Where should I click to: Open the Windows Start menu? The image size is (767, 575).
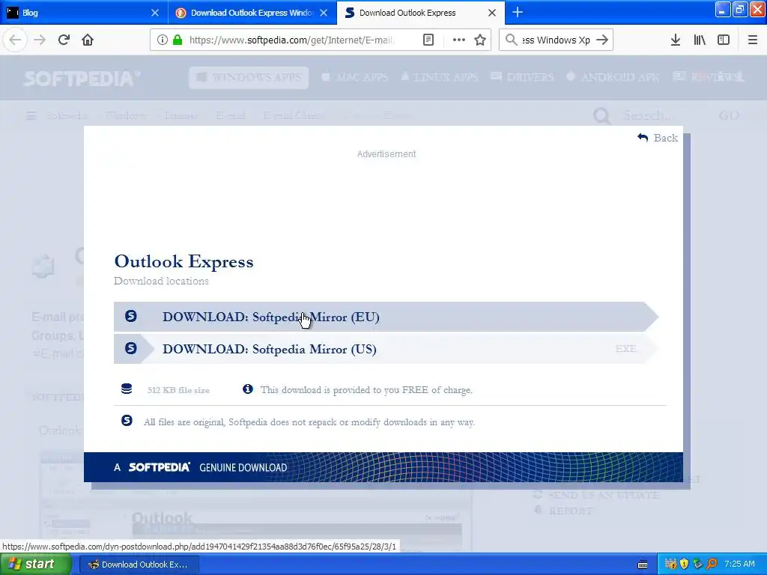36,565
